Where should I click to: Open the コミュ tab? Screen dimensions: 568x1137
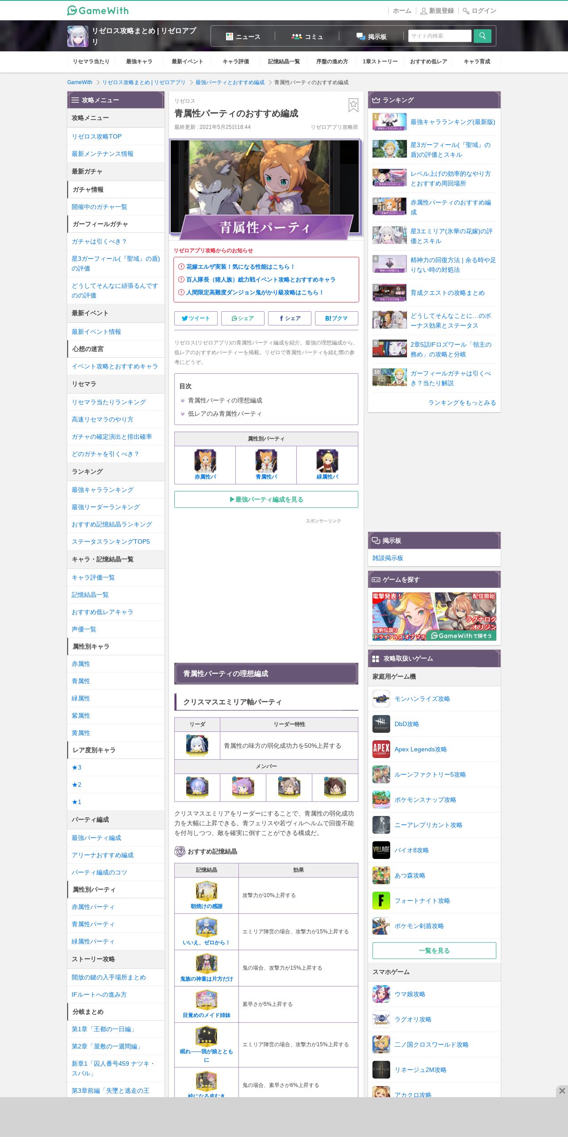pyautogui.click(x=307, y=36)
